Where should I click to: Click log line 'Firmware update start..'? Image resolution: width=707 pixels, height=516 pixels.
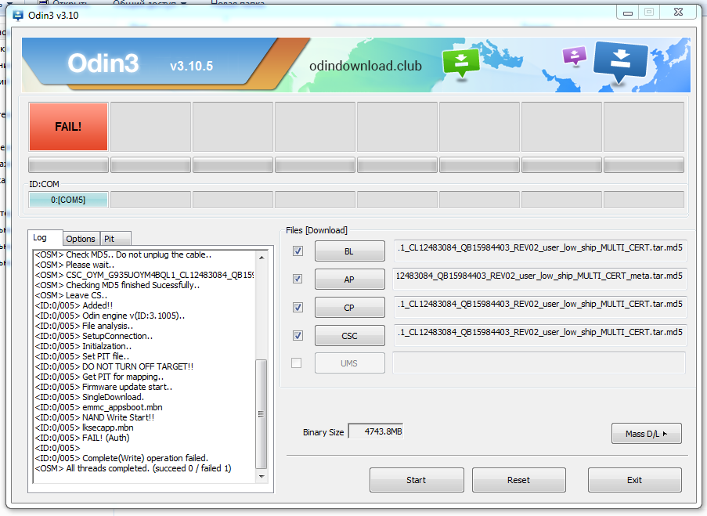click(x=127, y=387)
